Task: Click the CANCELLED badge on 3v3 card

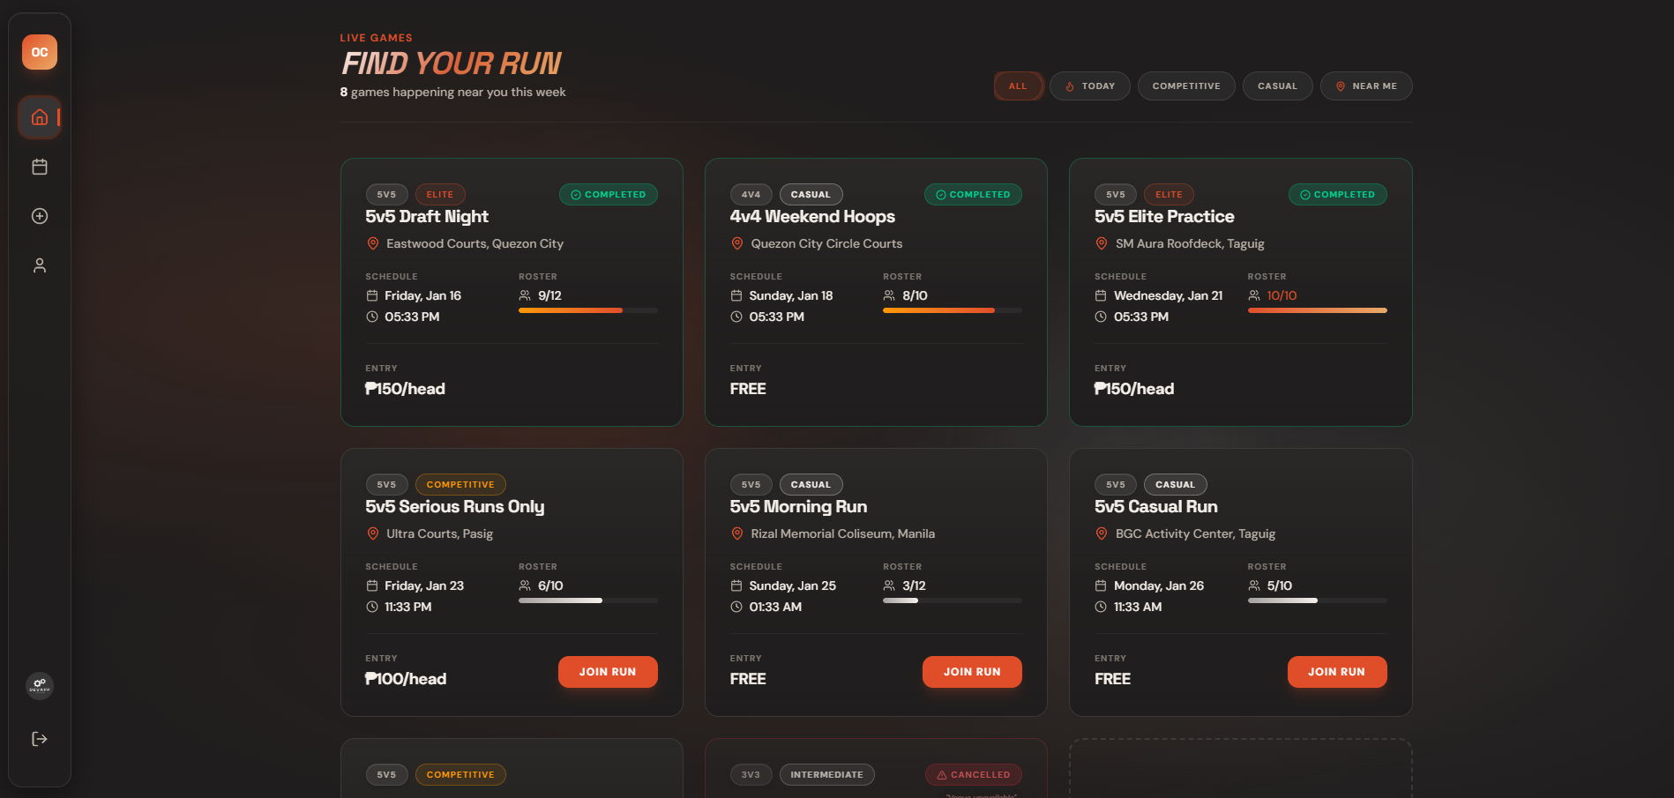Action: coord(974,775)
